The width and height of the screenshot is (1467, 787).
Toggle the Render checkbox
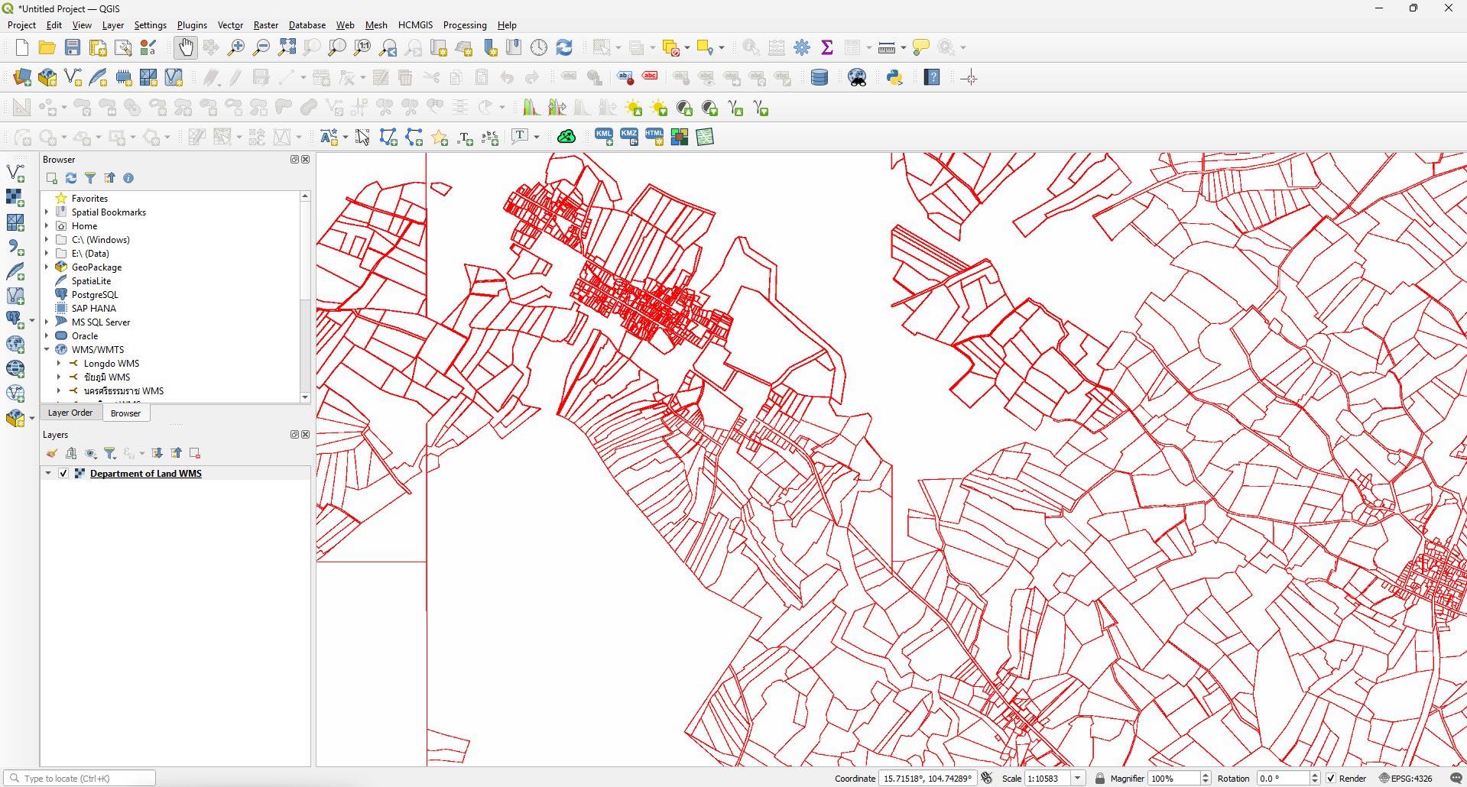coord(1331,778)
